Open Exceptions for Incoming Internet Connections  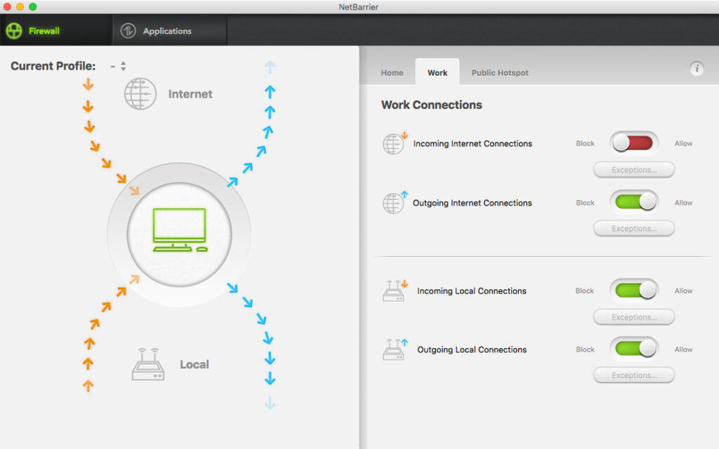633,170
